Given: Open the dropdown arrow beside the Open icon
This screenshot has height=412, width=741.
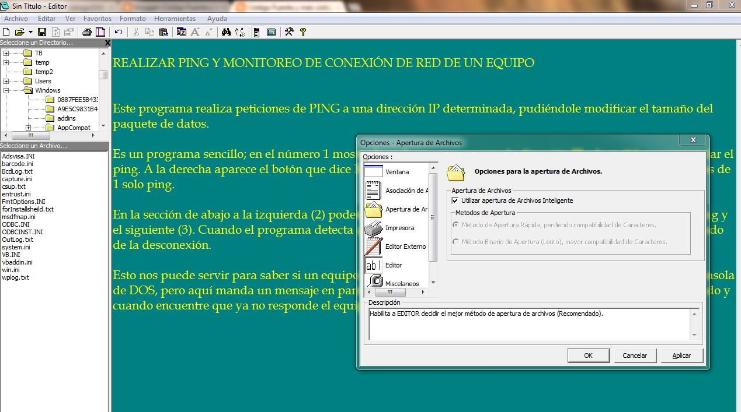Looking at the screenshot, I should (30, 31).
